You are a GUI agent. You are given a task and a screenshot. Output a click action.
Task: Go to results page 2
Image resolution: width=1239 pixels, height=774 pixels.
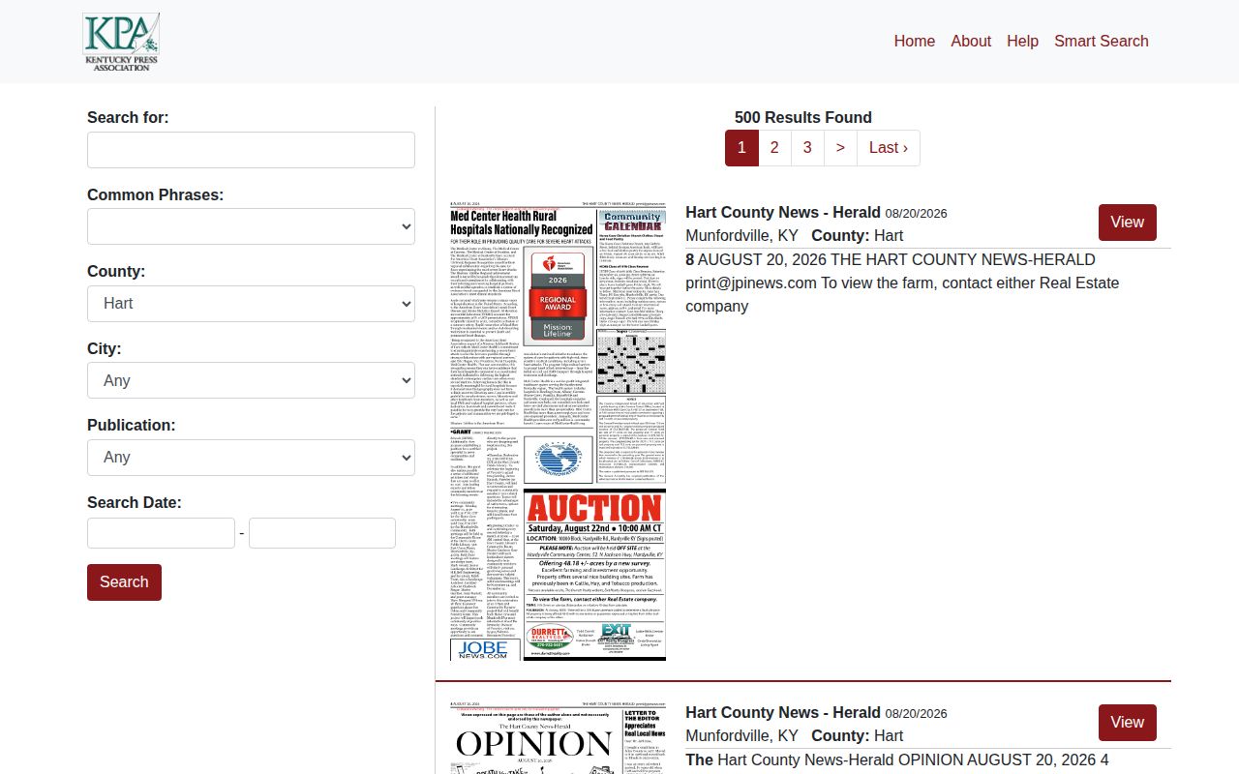click(x=774, y=148)
